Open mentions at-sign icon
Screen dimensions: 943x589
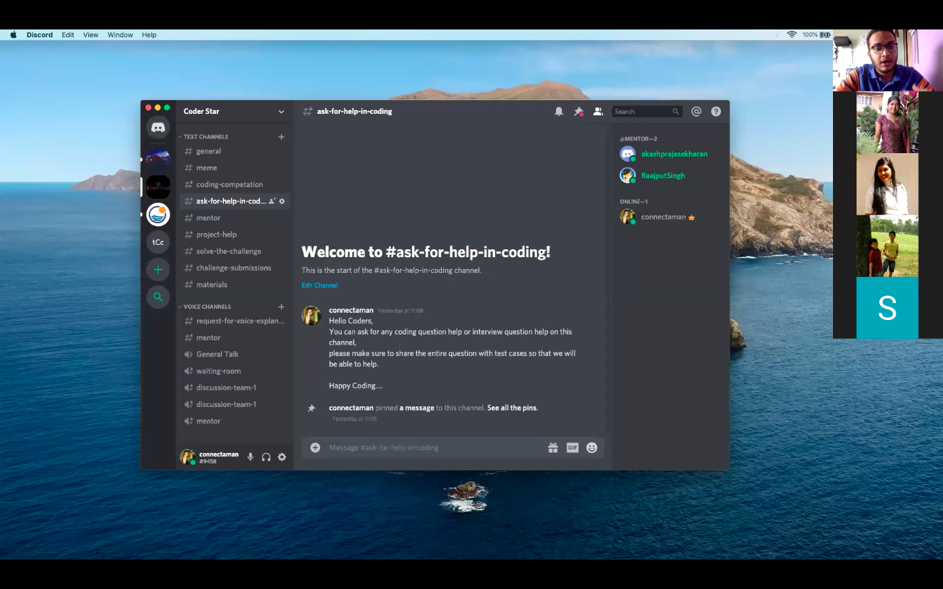696,112
